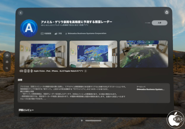
Task: Click the app subtitle about AR and AI
Action: [x=64, y=25]
